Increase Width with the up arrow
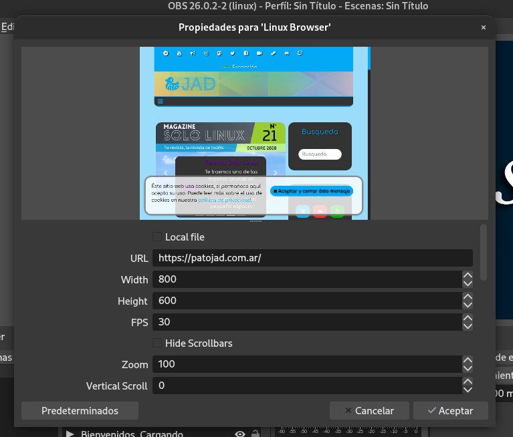The image size is (513, 437). (468, 275)
